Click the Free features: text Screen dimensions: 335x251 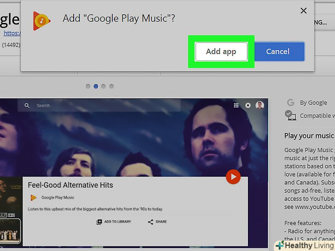pos(303,223)
